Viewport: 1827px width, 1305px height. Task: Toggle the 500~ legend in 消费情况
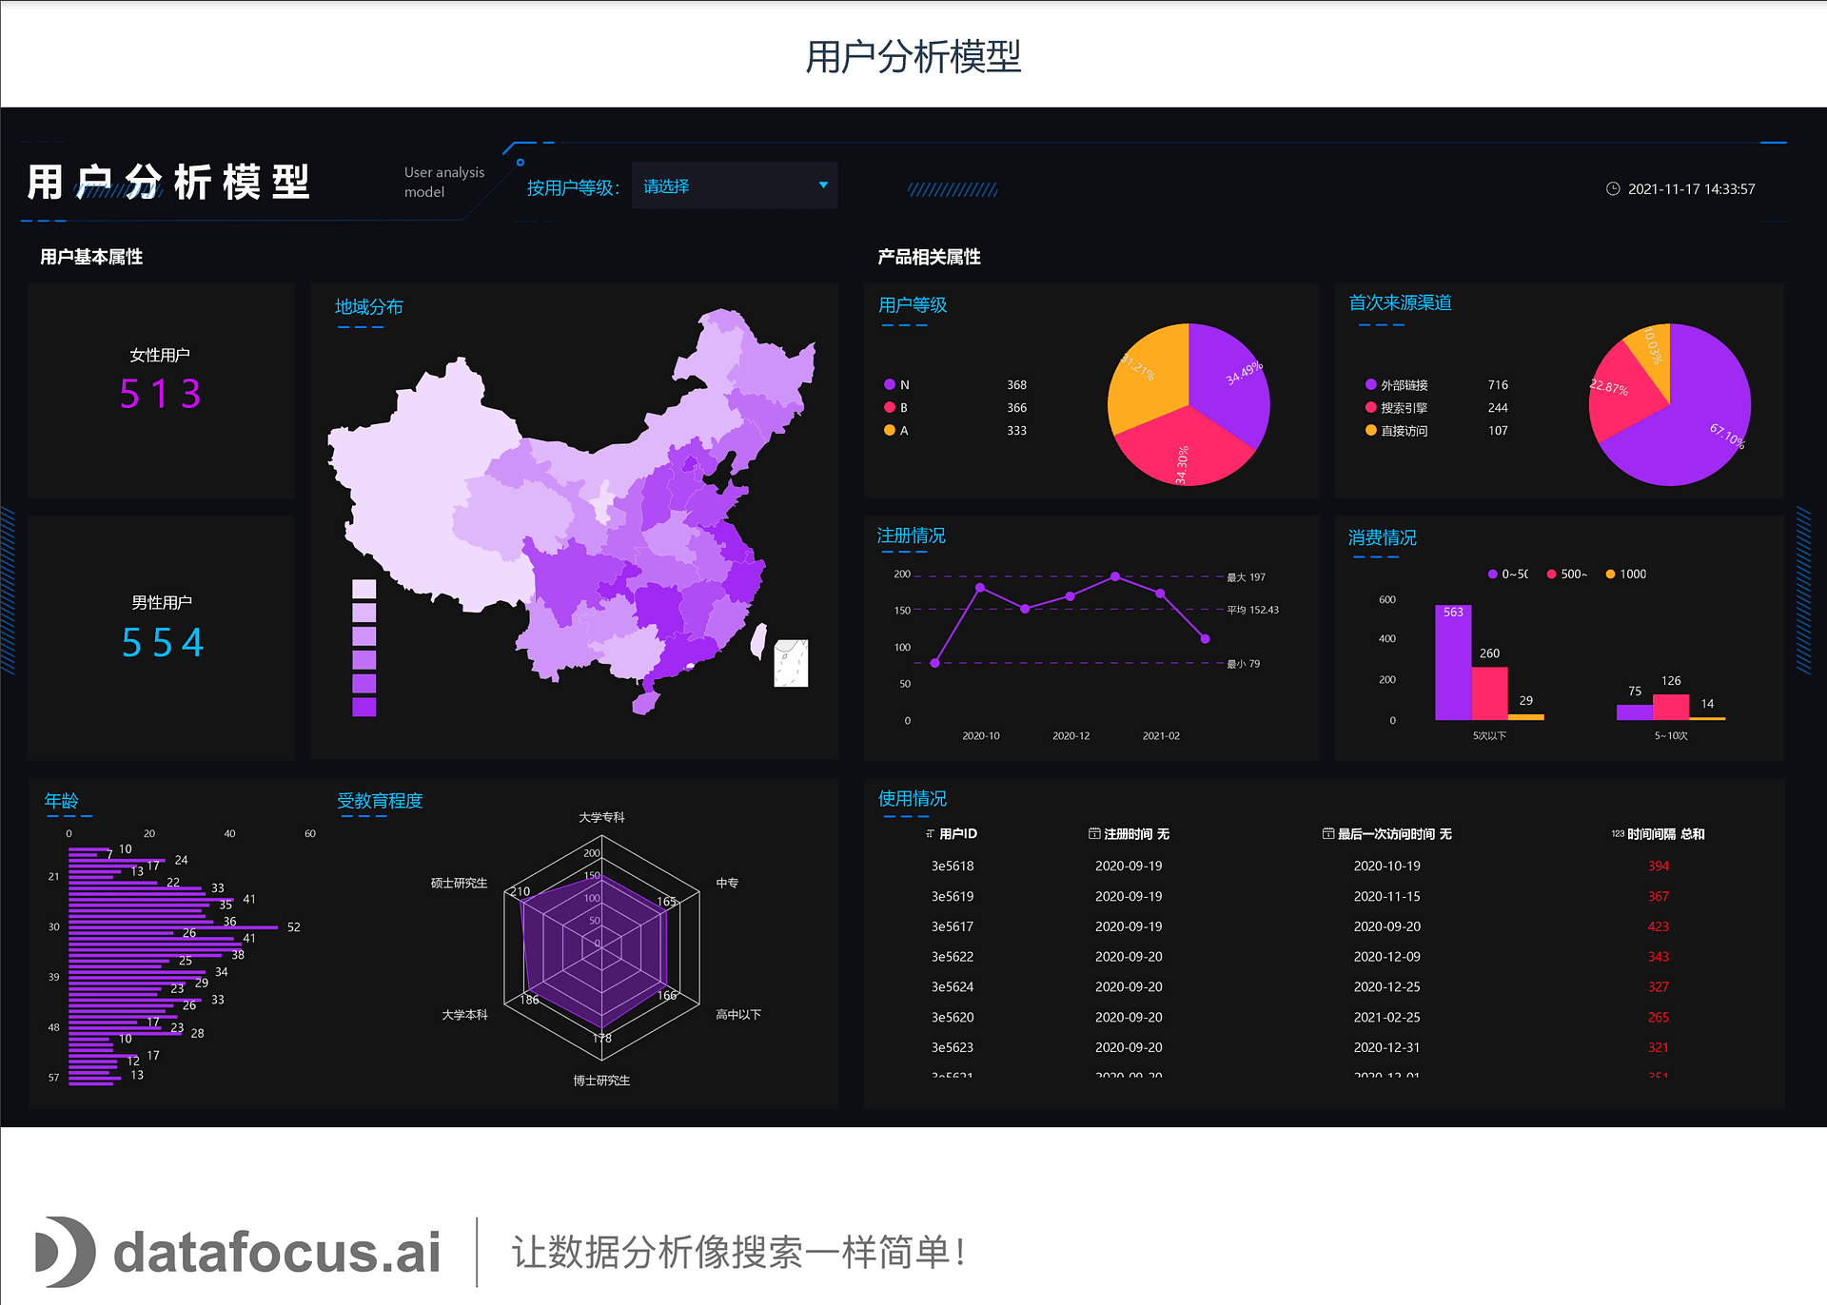[1567, 574]
